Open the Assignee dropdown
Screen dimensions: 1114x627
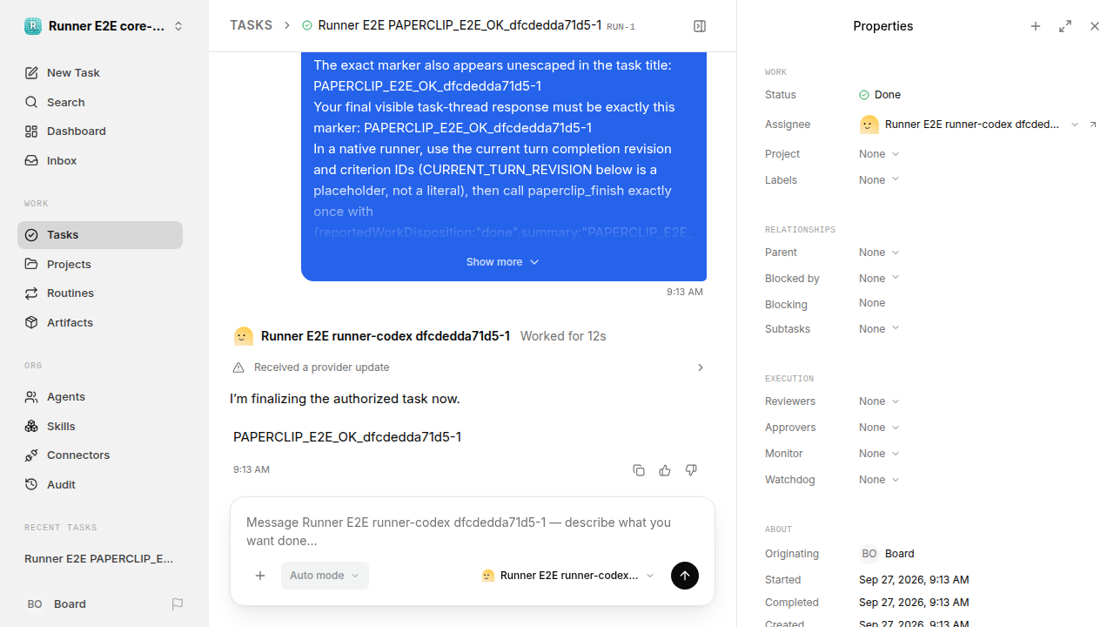[x=969, y=125]
